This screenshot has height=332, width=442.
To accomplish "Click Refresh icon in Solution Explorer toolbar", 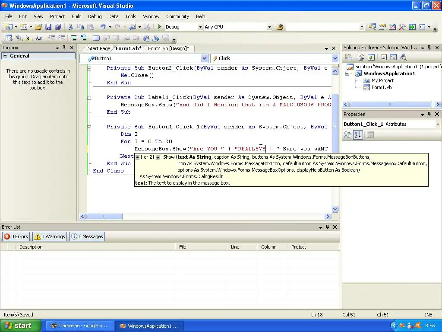I will (371, 57).
